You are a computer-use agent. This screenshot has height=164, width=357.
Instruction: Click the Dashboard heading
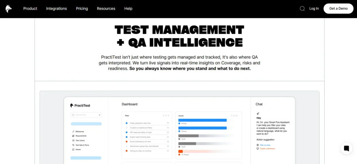click(130, 104)
